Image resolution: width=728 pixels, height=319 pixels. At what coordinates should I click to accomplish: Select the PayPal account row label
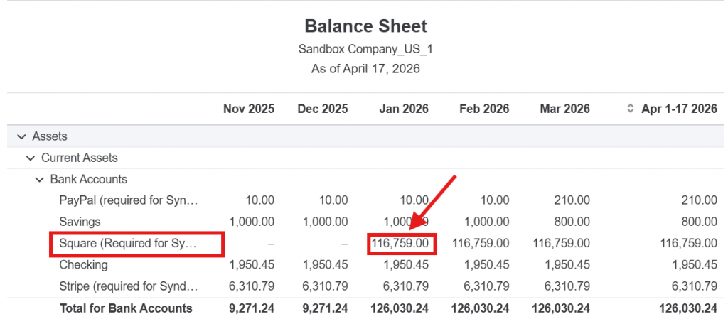(128, 200)
